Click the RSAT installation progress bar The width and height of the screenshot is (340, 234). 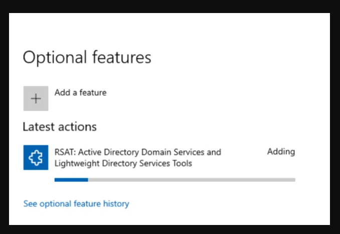click(175, 179)
